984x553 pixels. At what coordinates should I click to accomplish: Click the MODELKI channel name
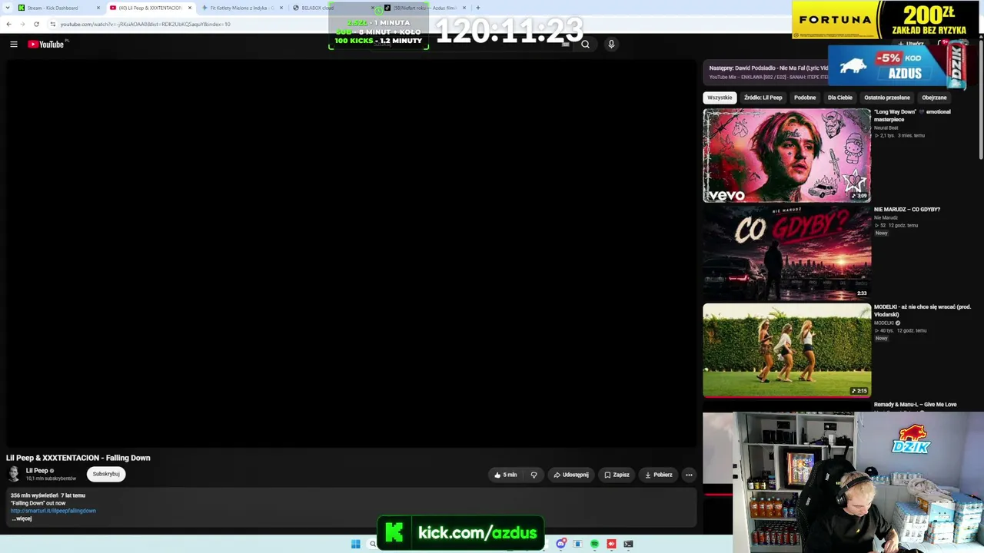886,323
